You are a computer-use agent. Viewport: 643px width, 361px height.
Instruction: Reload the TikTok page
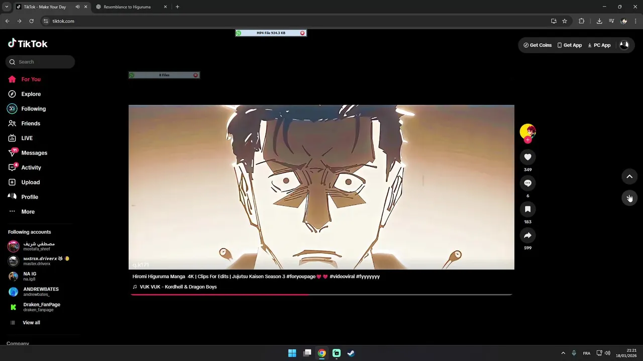pyautogui.click(x=31, y=21)
